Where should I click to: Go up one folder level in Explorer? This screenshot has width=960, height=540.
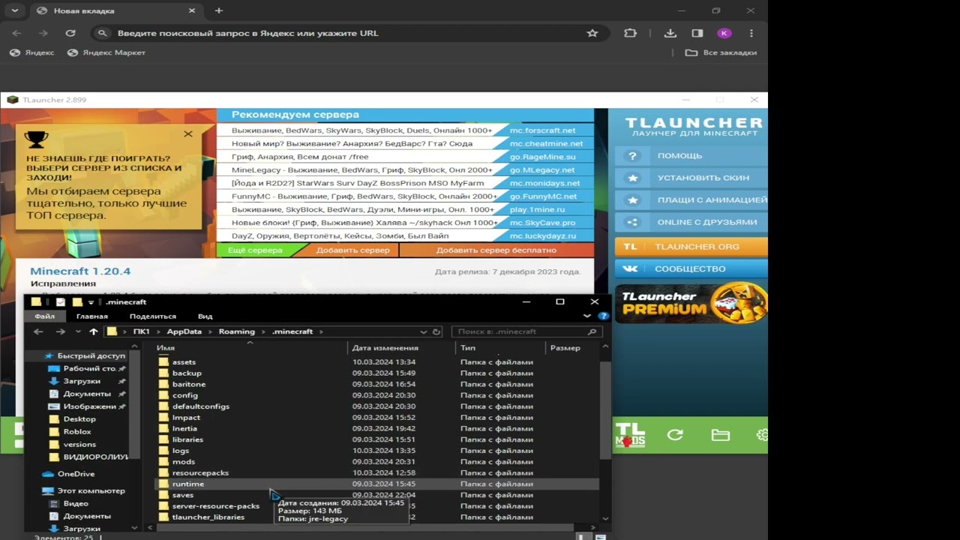(x=93, y=331)
